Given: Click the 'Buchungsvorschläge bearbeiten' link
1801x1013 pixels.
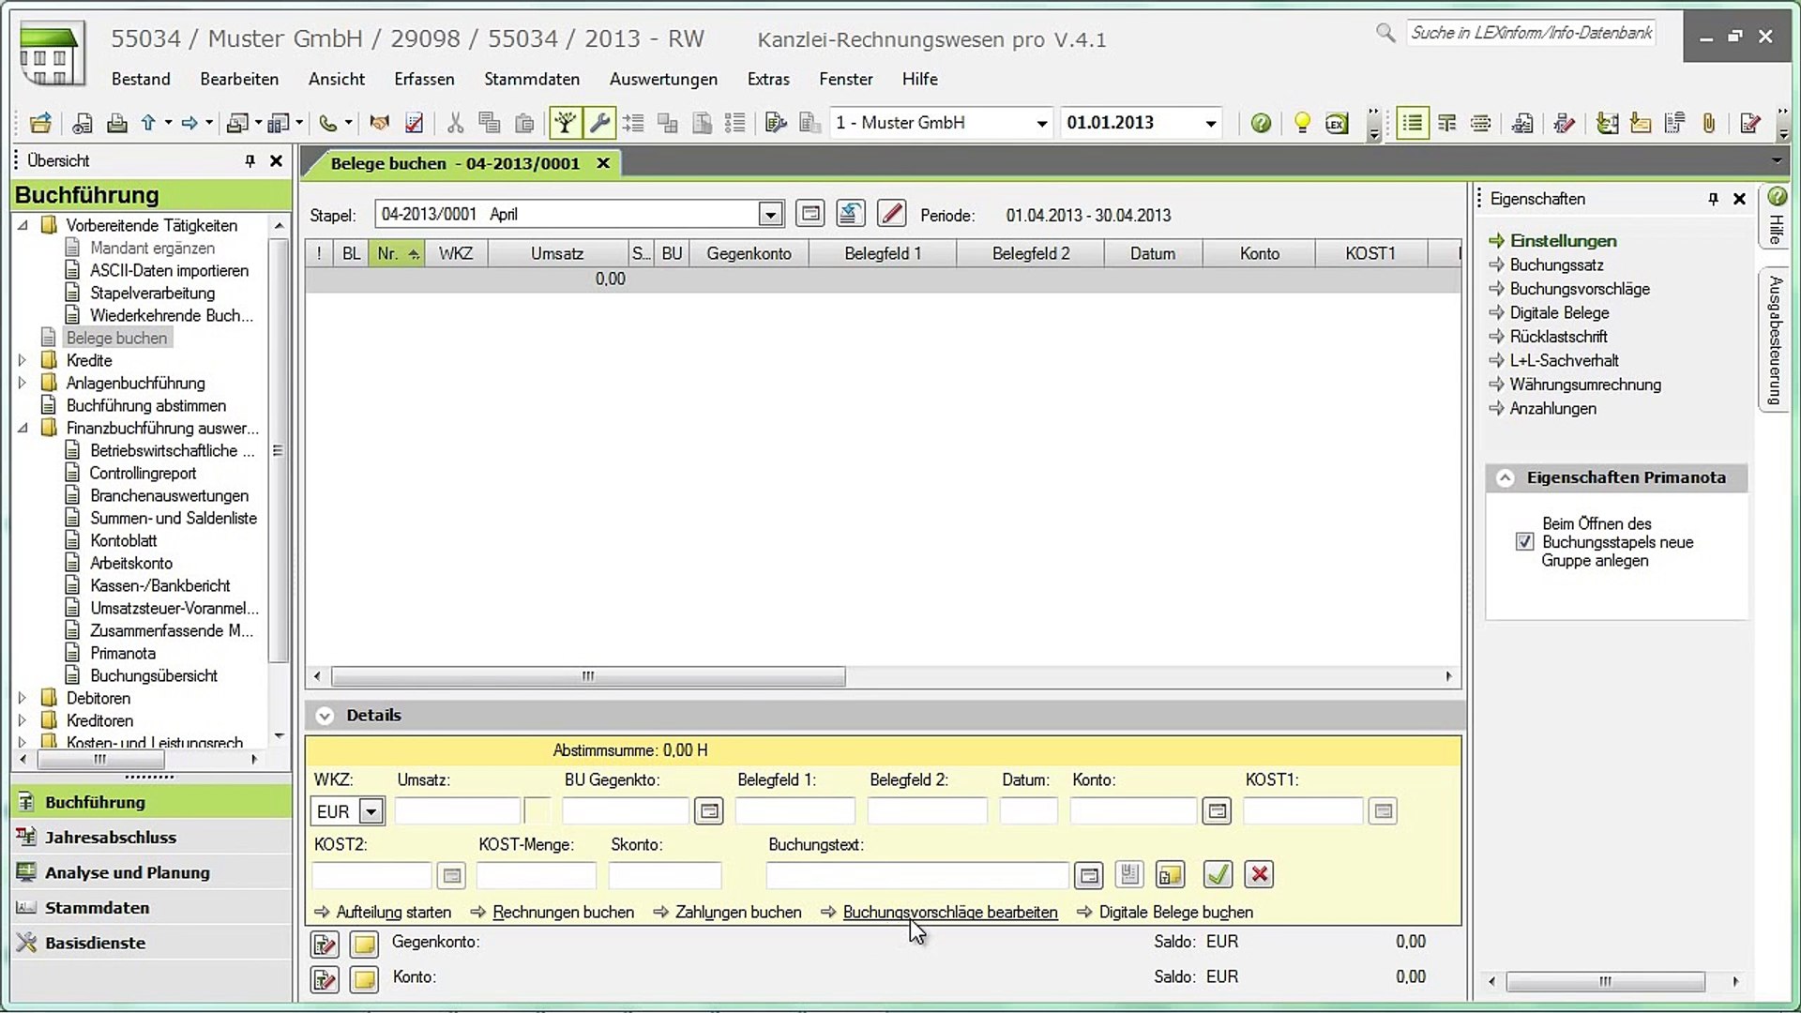Looking at the screenshot, I should coord(950,912).
